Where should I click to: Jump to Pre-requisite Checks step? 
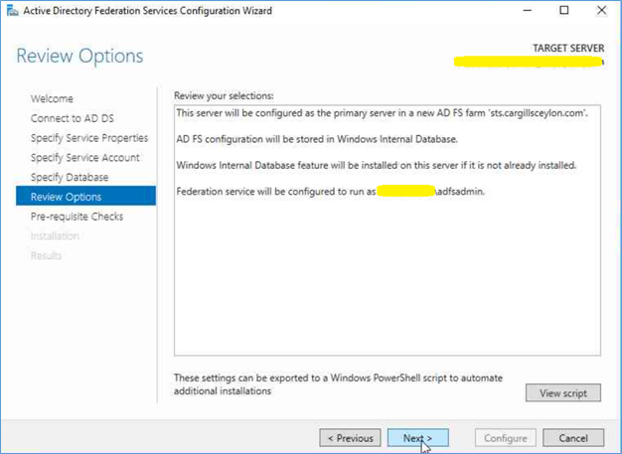[77, 217]
